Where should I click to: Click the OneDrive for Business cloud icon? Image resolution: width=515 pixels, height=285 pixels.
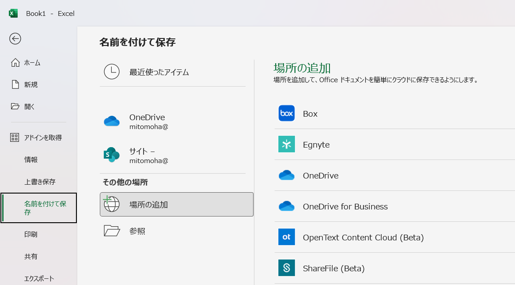pos(286,206)
